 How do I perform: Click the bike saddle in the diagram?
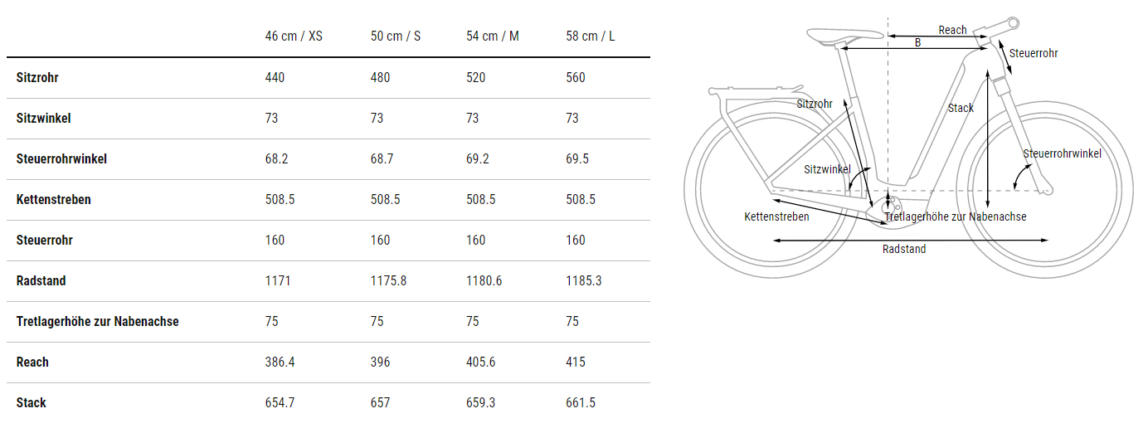(x=846, y=35)
